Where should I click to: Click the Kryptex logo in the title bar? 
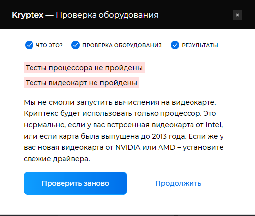28,15
